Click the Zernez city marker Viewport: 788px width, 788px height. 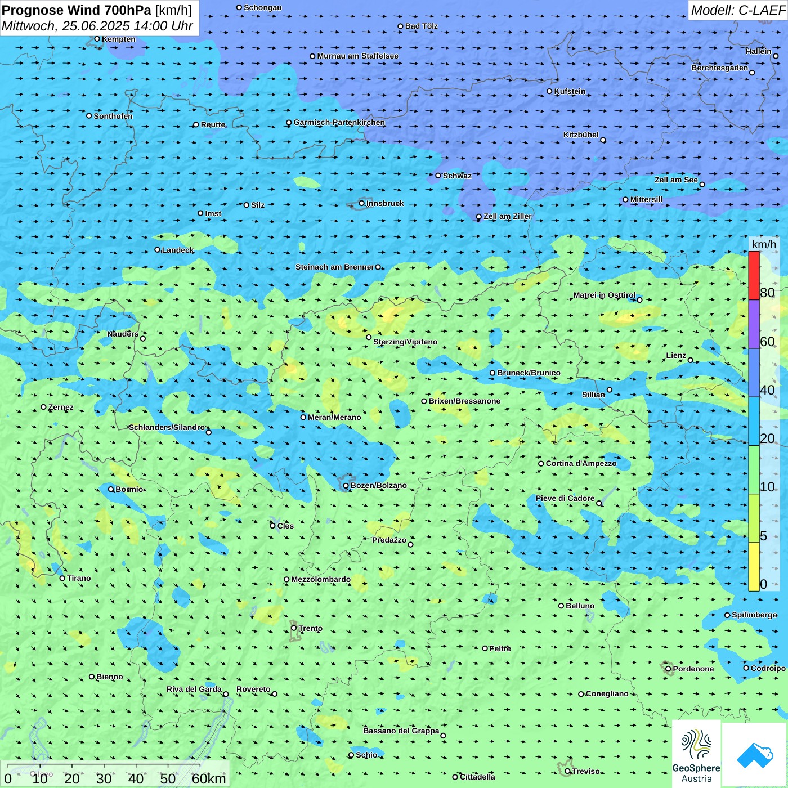[44, 407]
